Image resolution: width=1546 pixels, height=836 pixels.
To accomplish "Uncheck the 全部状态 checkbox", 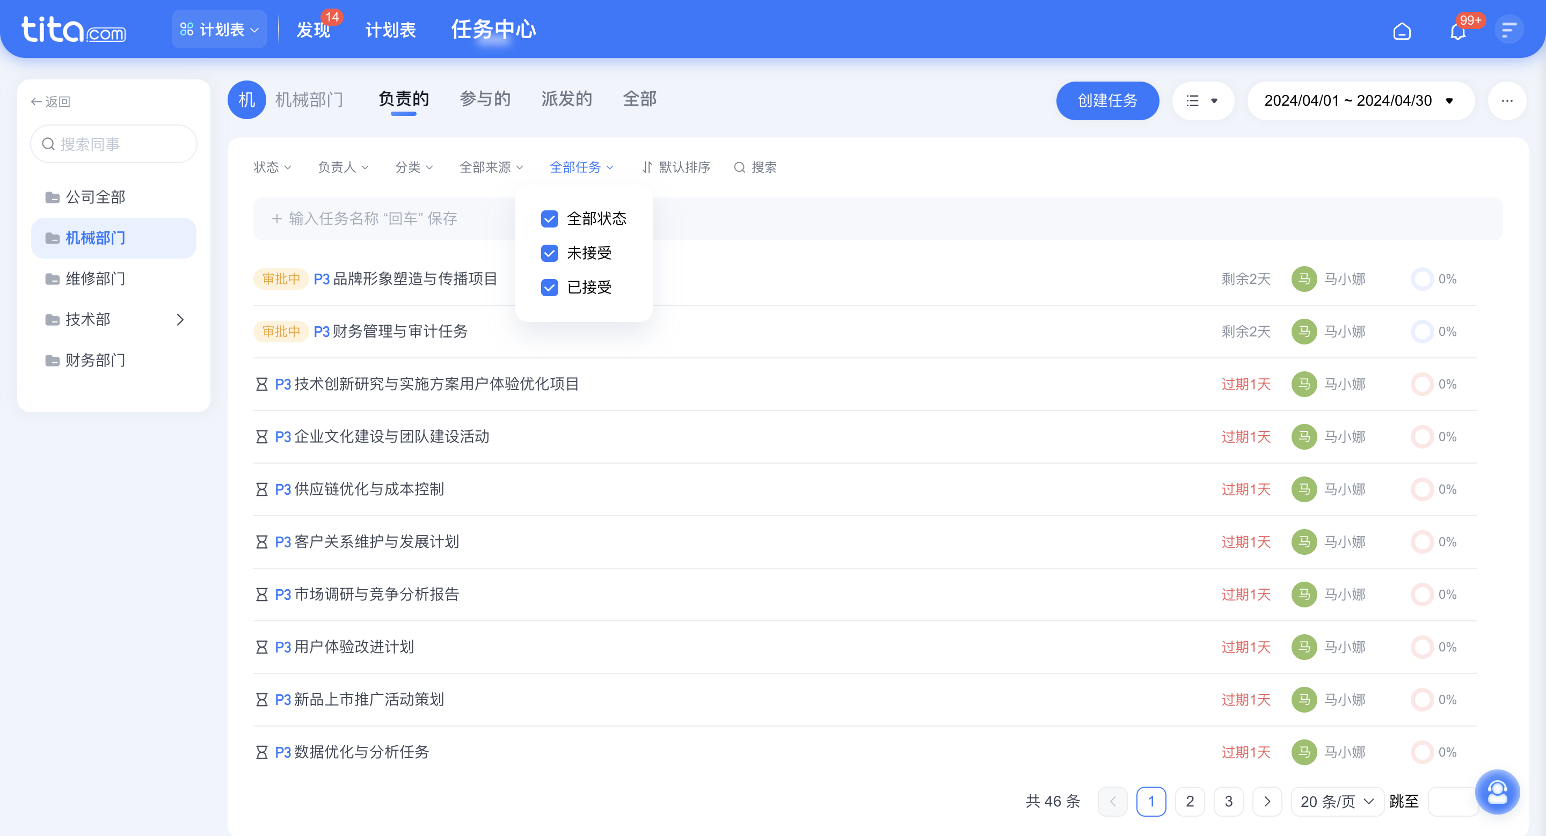I will (550, 219).
